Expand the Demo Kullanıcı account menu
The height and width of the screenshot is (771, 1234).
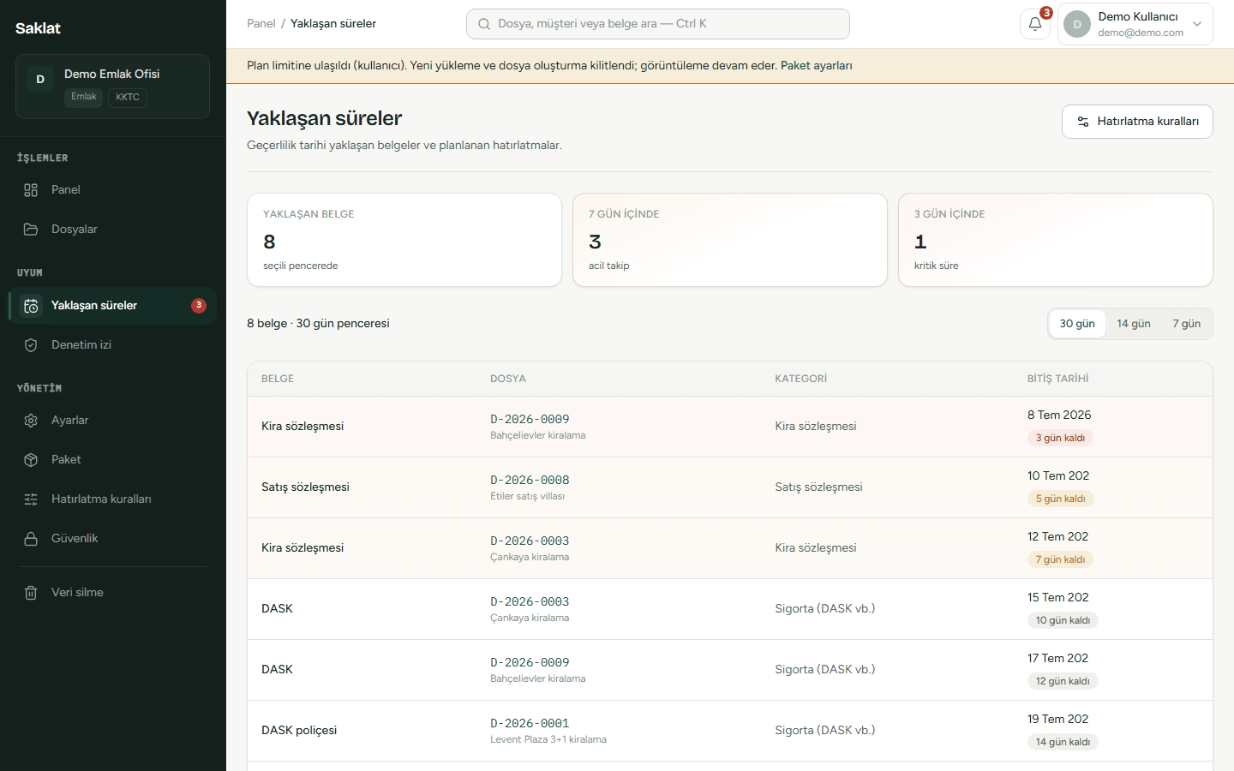click(x=1135, y=24)
